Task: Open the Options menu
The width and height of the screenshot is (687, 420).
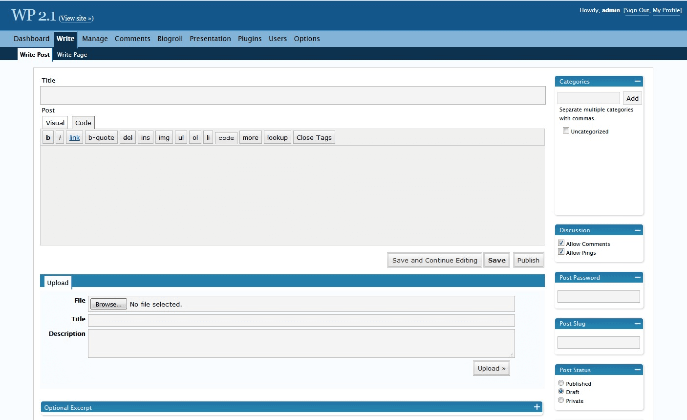Action: [x=307, y=39]
